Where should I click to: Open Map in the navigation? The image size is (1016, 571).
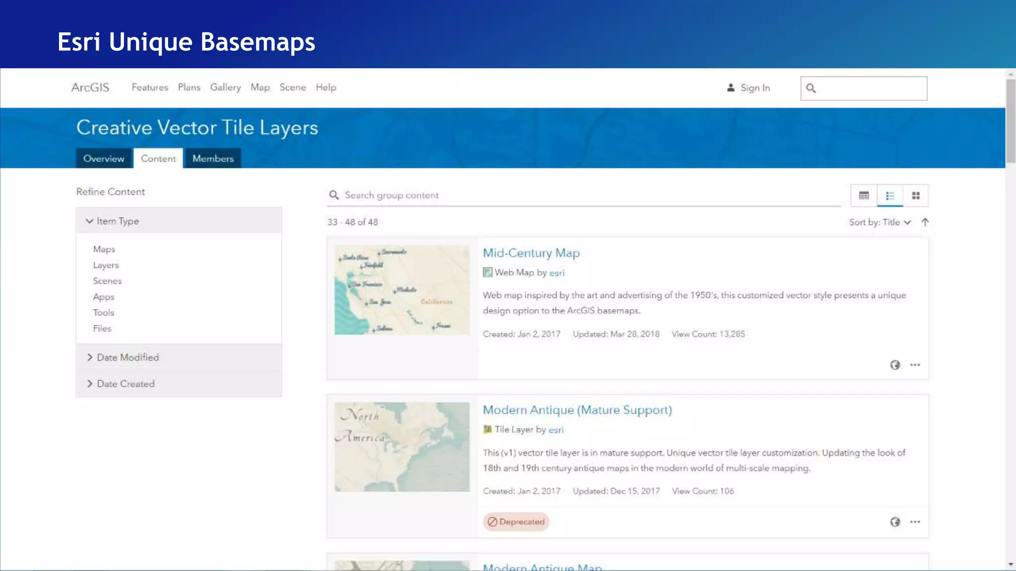260,87
